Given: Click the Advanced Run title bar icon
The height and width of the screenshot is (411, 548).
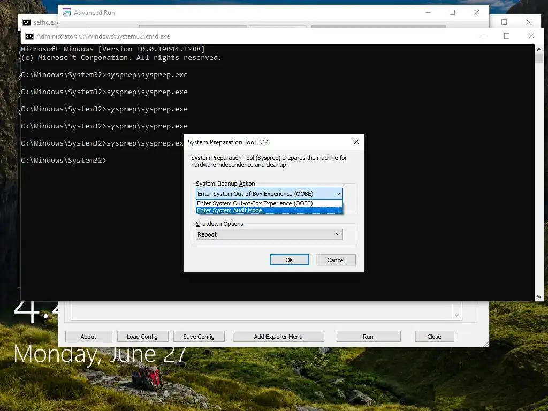Looking at the screenshot, I should pos(66,12).
